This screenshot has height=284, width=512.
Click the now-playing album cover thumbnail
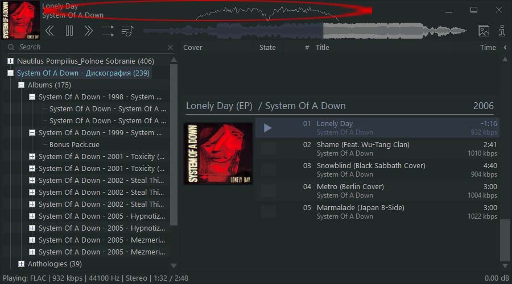[x=20, y=20]
